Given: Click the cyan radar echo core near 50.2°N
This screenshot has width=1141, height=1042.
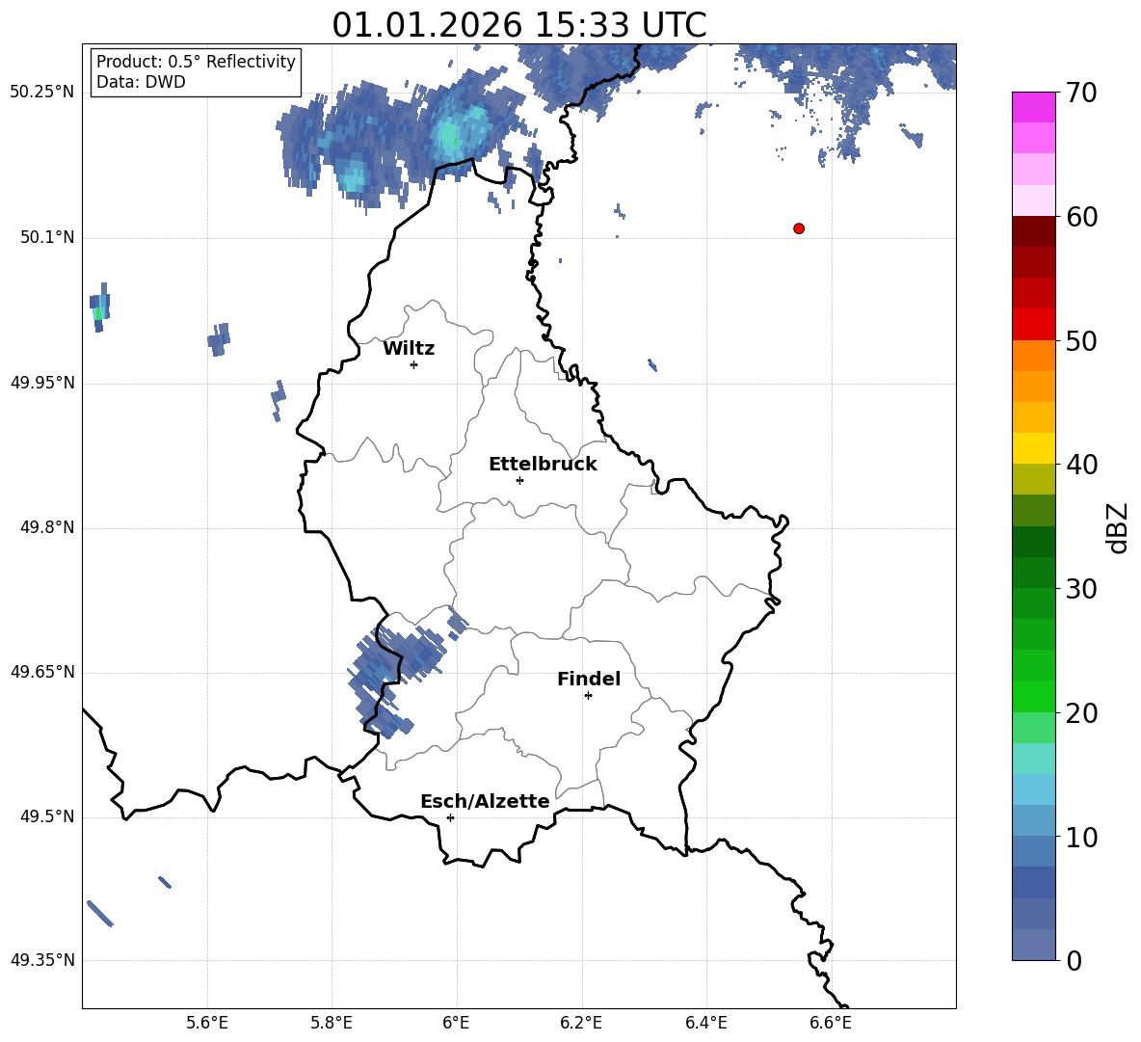Looking at the screenshot, I should 449,134.
